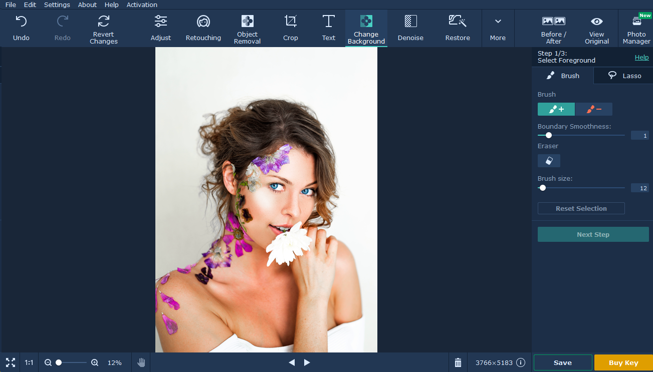The width and height of the screenshot is (653, 372).
Task: Open the Edit menu
Action: (30, 5)
